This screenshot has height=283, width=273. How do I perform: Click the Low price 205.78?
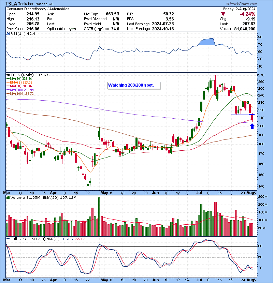point(33,24)
